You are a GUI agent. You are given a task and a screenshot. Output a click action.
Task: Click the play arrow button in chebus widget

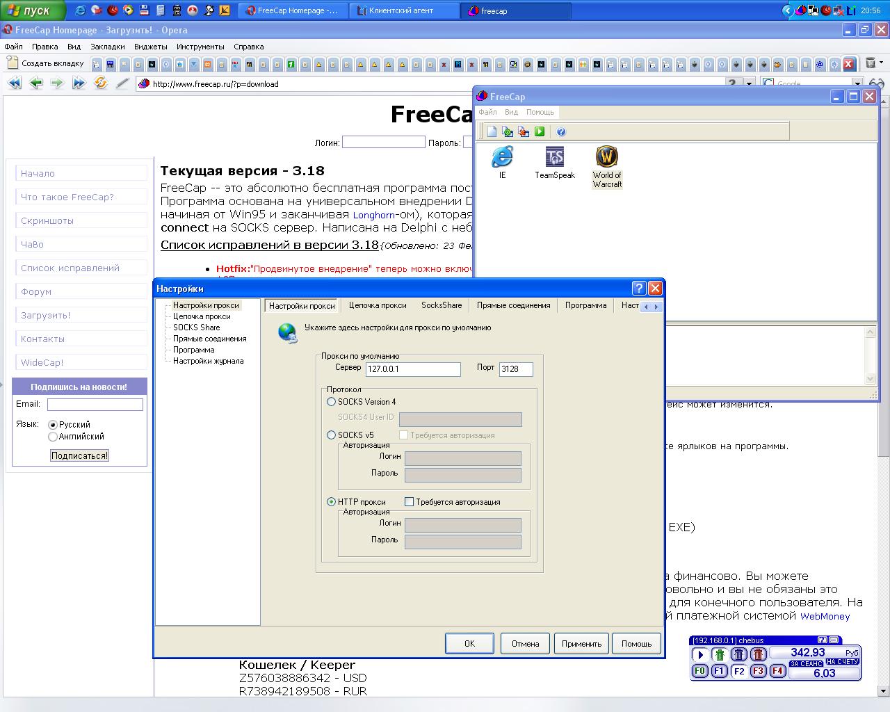point(700,654)
